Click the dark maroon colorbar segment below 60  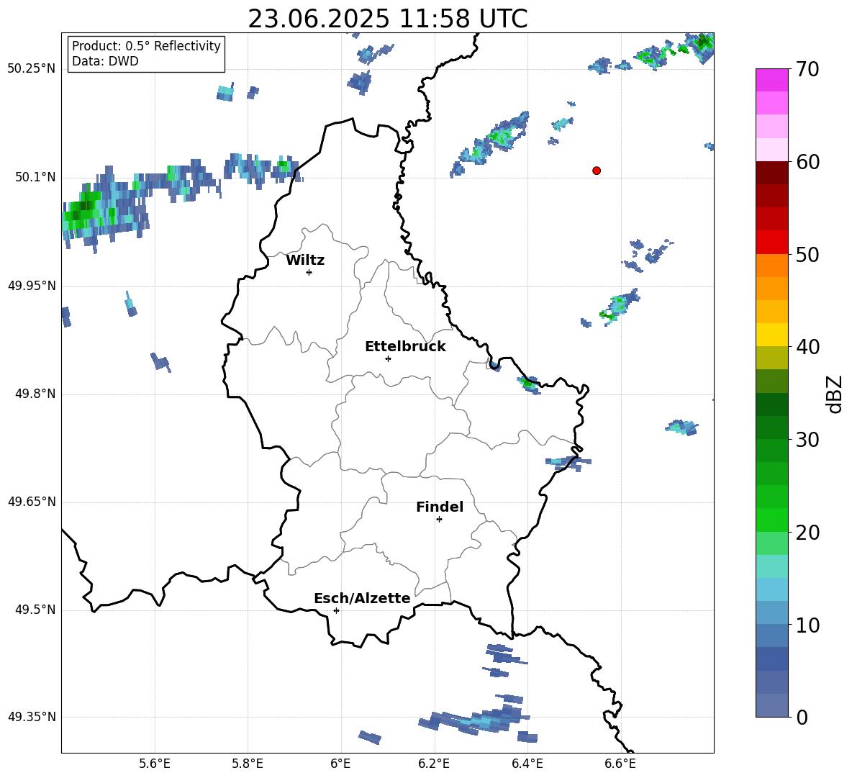point(771,173)
